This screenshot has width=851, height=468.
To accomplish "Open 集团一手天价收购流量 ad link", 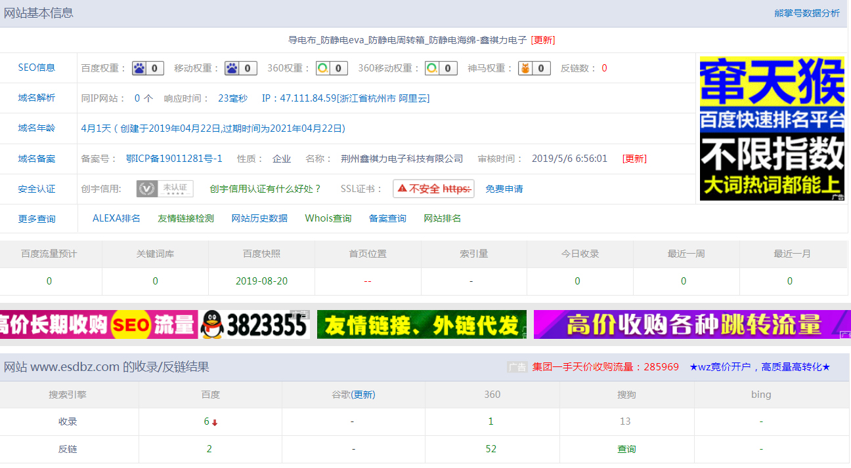I will pyautogui.click(x=605, y=367).
